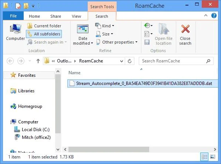Select Local Disk (C:) in navigation pane
221x164 pixels.
click(32, 129)
